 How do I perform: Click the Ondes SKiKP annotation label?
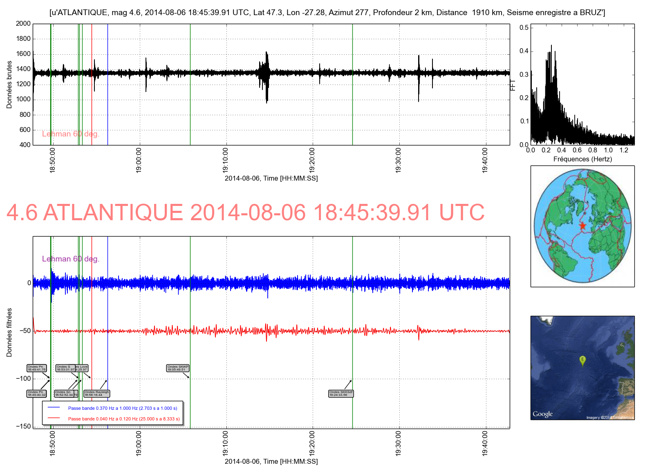point(178,368)
